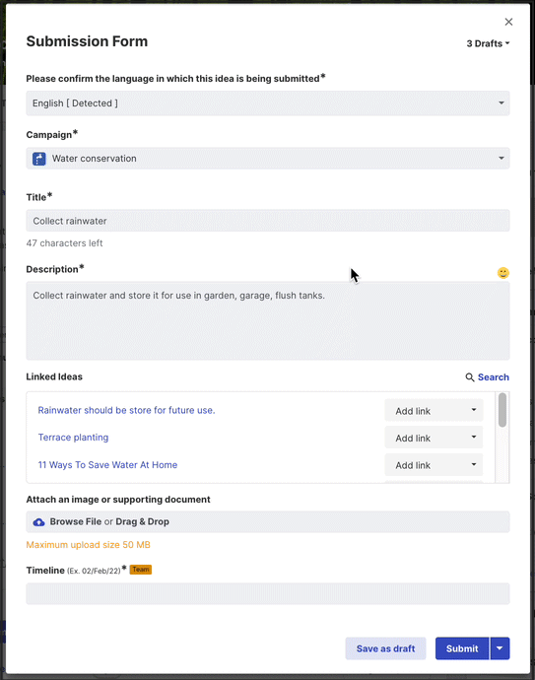Image resolution: width=535 pixels, height=680 pixels.
Task: Click Save as draft
Action: pos(385,648)
